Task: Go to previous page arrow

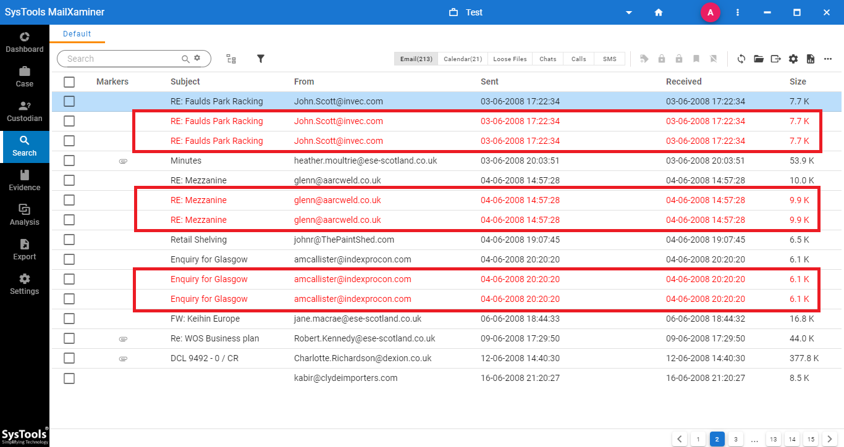Action: click(x=680, y=439)
